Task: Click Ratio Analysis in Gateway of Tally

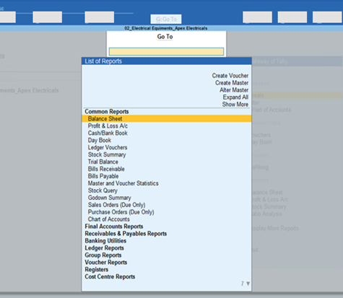Action: coord(267,214)
